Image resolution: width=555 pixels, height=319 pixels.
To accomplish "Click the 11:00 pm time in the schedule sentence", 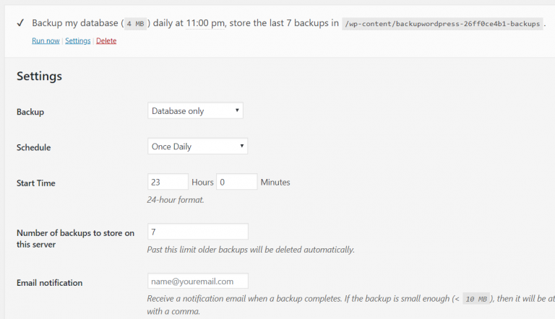I will (205, 23).
